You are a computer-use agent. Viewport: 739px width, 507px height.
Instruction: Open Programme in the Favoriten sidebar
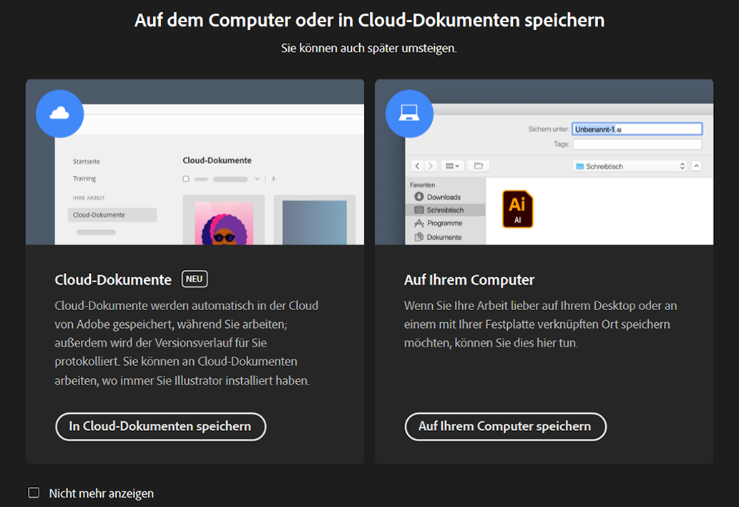[x=445, y=223]
